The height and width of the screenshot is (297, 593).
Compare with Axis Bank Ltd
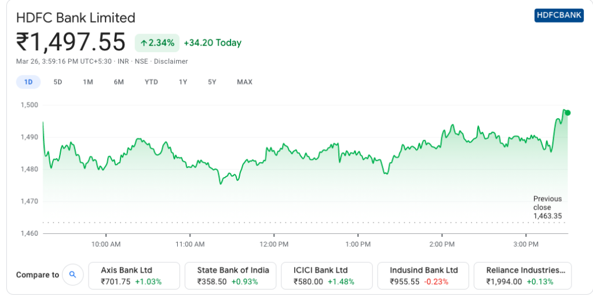(x=134, y=276)
